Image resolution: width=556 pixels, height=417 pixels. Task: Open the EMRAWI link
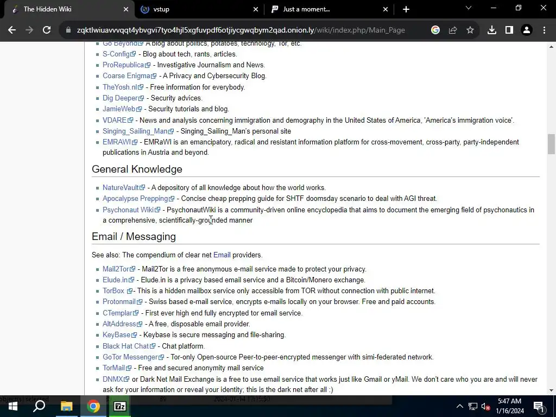coord(120,142)
